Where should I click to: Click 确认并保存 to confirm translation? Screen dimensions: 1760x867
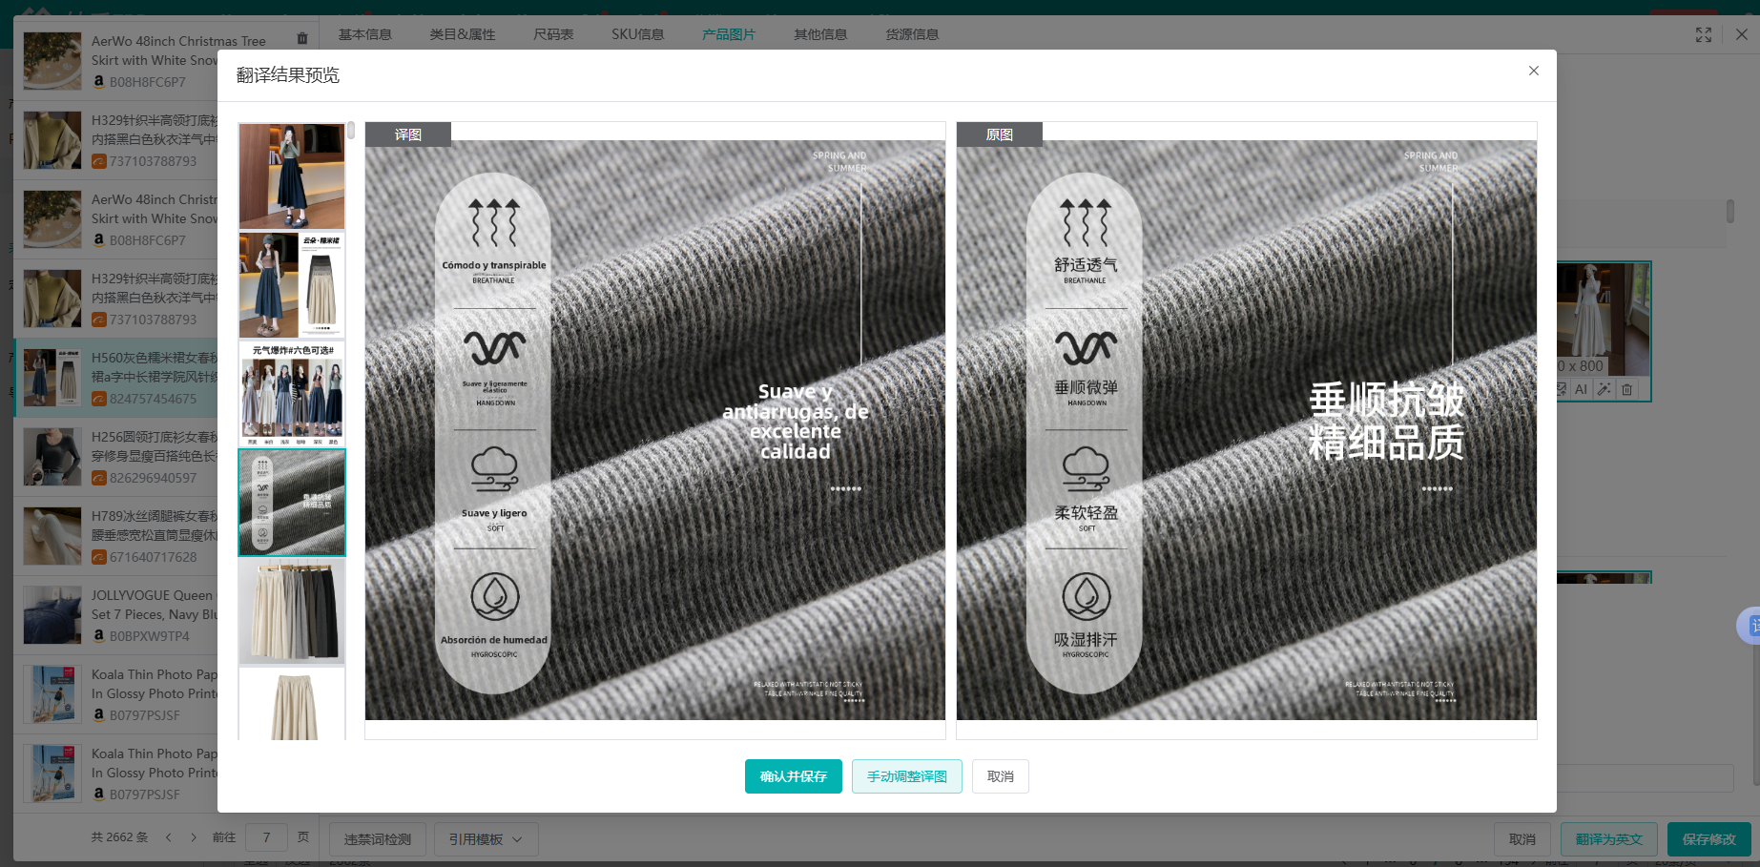[793, 776]
